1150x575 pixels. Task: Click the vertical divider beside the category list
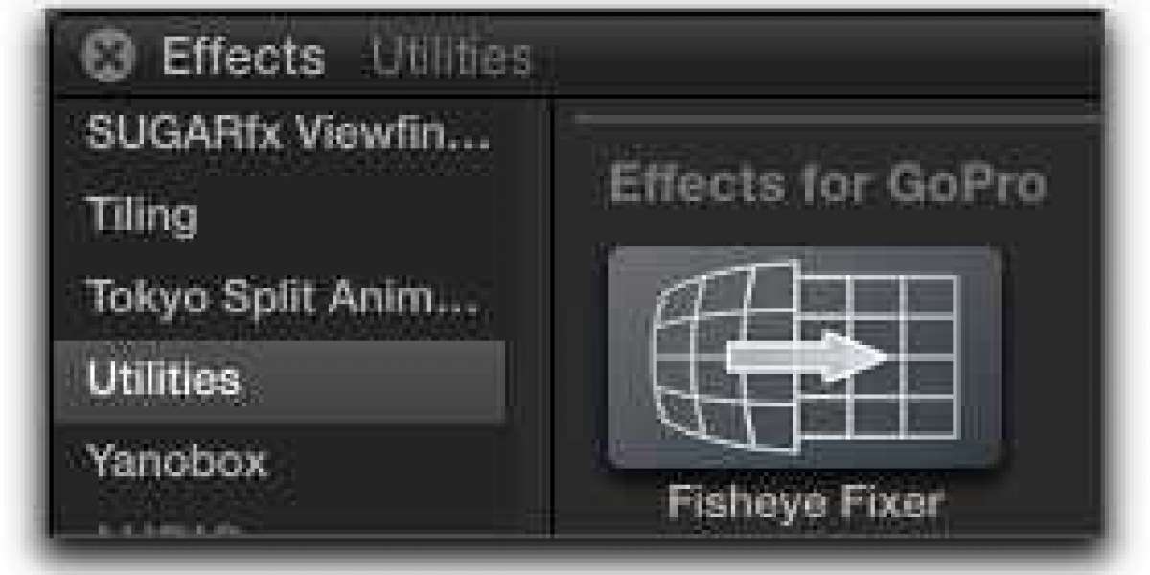click(x=551, y=316)
